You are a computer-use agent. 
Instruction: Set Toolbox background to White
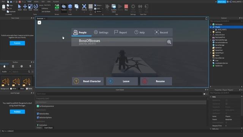click(13, 89)
